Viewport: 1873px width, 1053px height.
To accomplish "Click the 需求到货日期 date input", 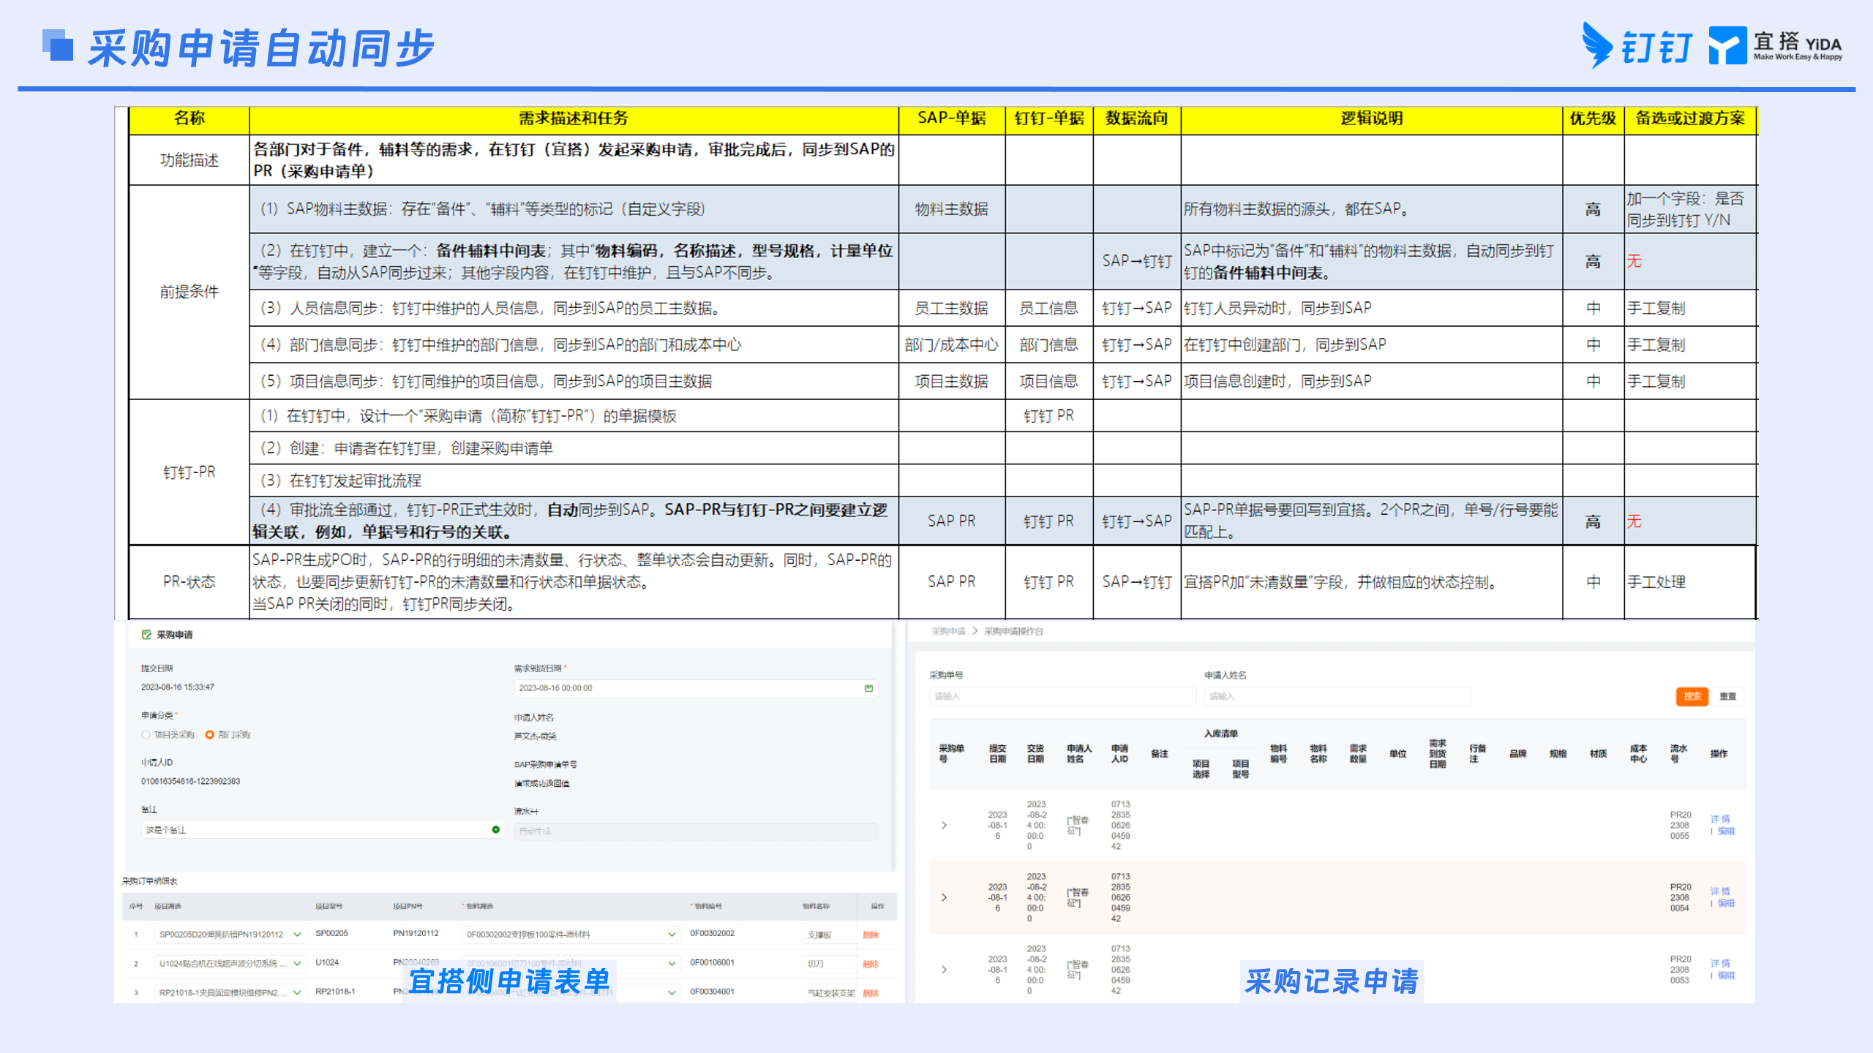I will coord(696,688).
